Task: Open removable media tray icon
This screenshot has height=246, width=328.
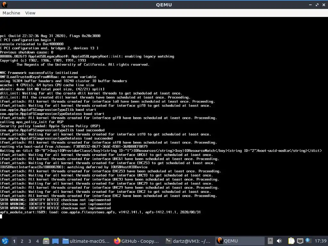Action: (270, 241)
